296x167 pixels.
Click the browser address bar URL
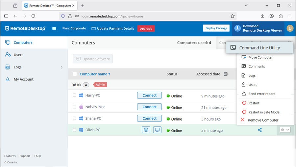[112, 16]
